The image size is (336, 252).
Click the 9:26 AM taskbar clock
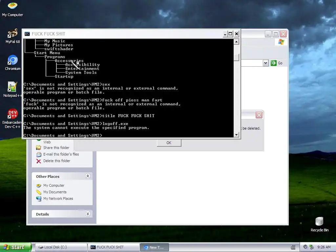324,247
